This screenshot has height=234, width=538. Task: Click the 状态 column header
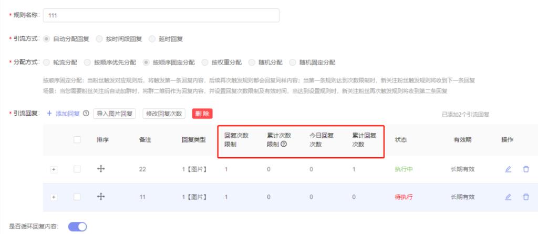pos(401,140)
